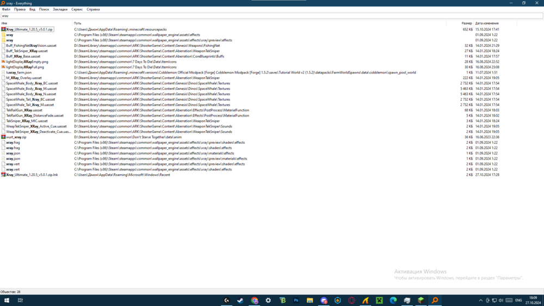Image resolution: width=544 pixels, height=306 pixels.
Task: Select Buff_TekSniper_XRay.uasset in the results
Action: [x=27, y=51]
